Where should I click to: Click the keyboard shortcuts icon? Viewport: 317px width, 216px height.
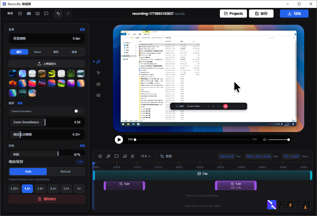click(x=38, y=14)
